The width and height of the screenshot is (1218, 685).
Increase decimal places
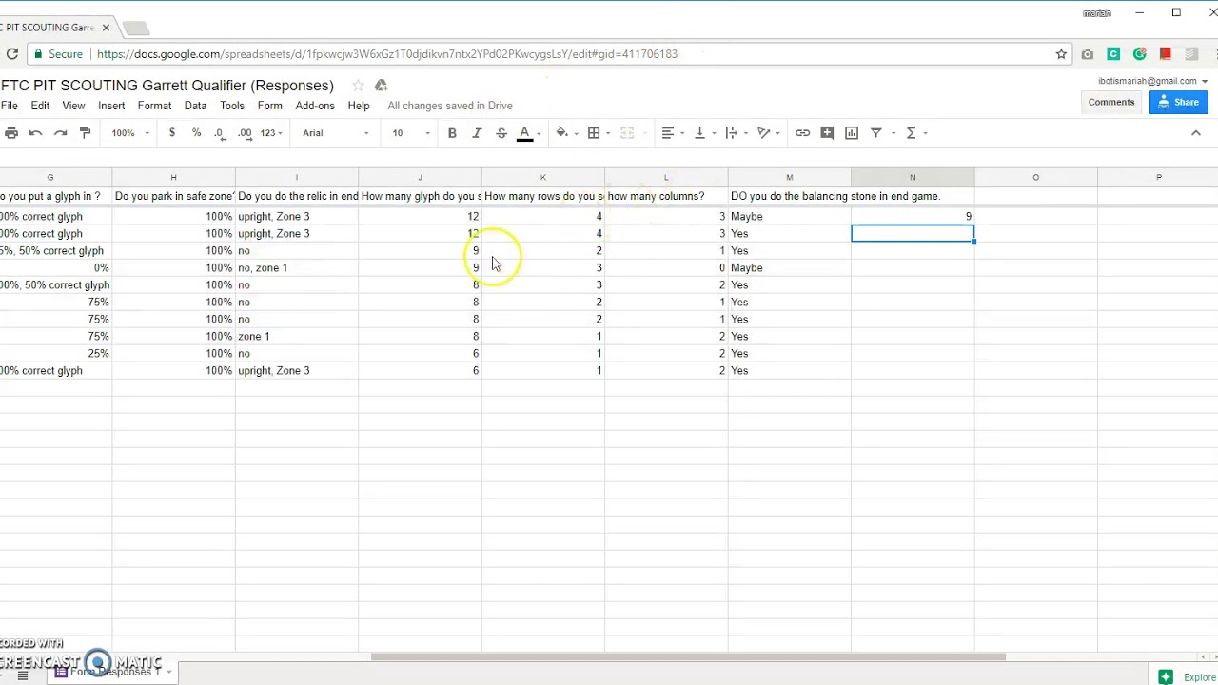tap(245, 133)
